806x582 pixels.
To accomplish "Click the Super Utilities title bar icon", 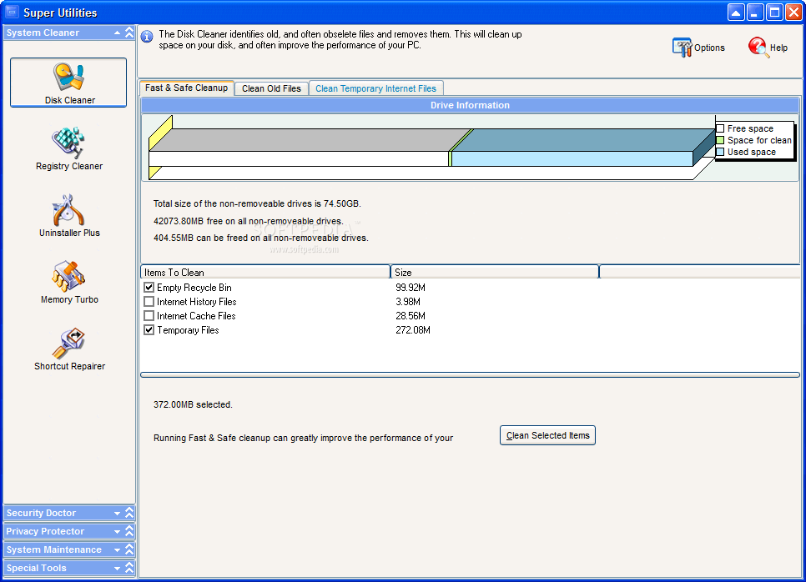I will [12, 12].
